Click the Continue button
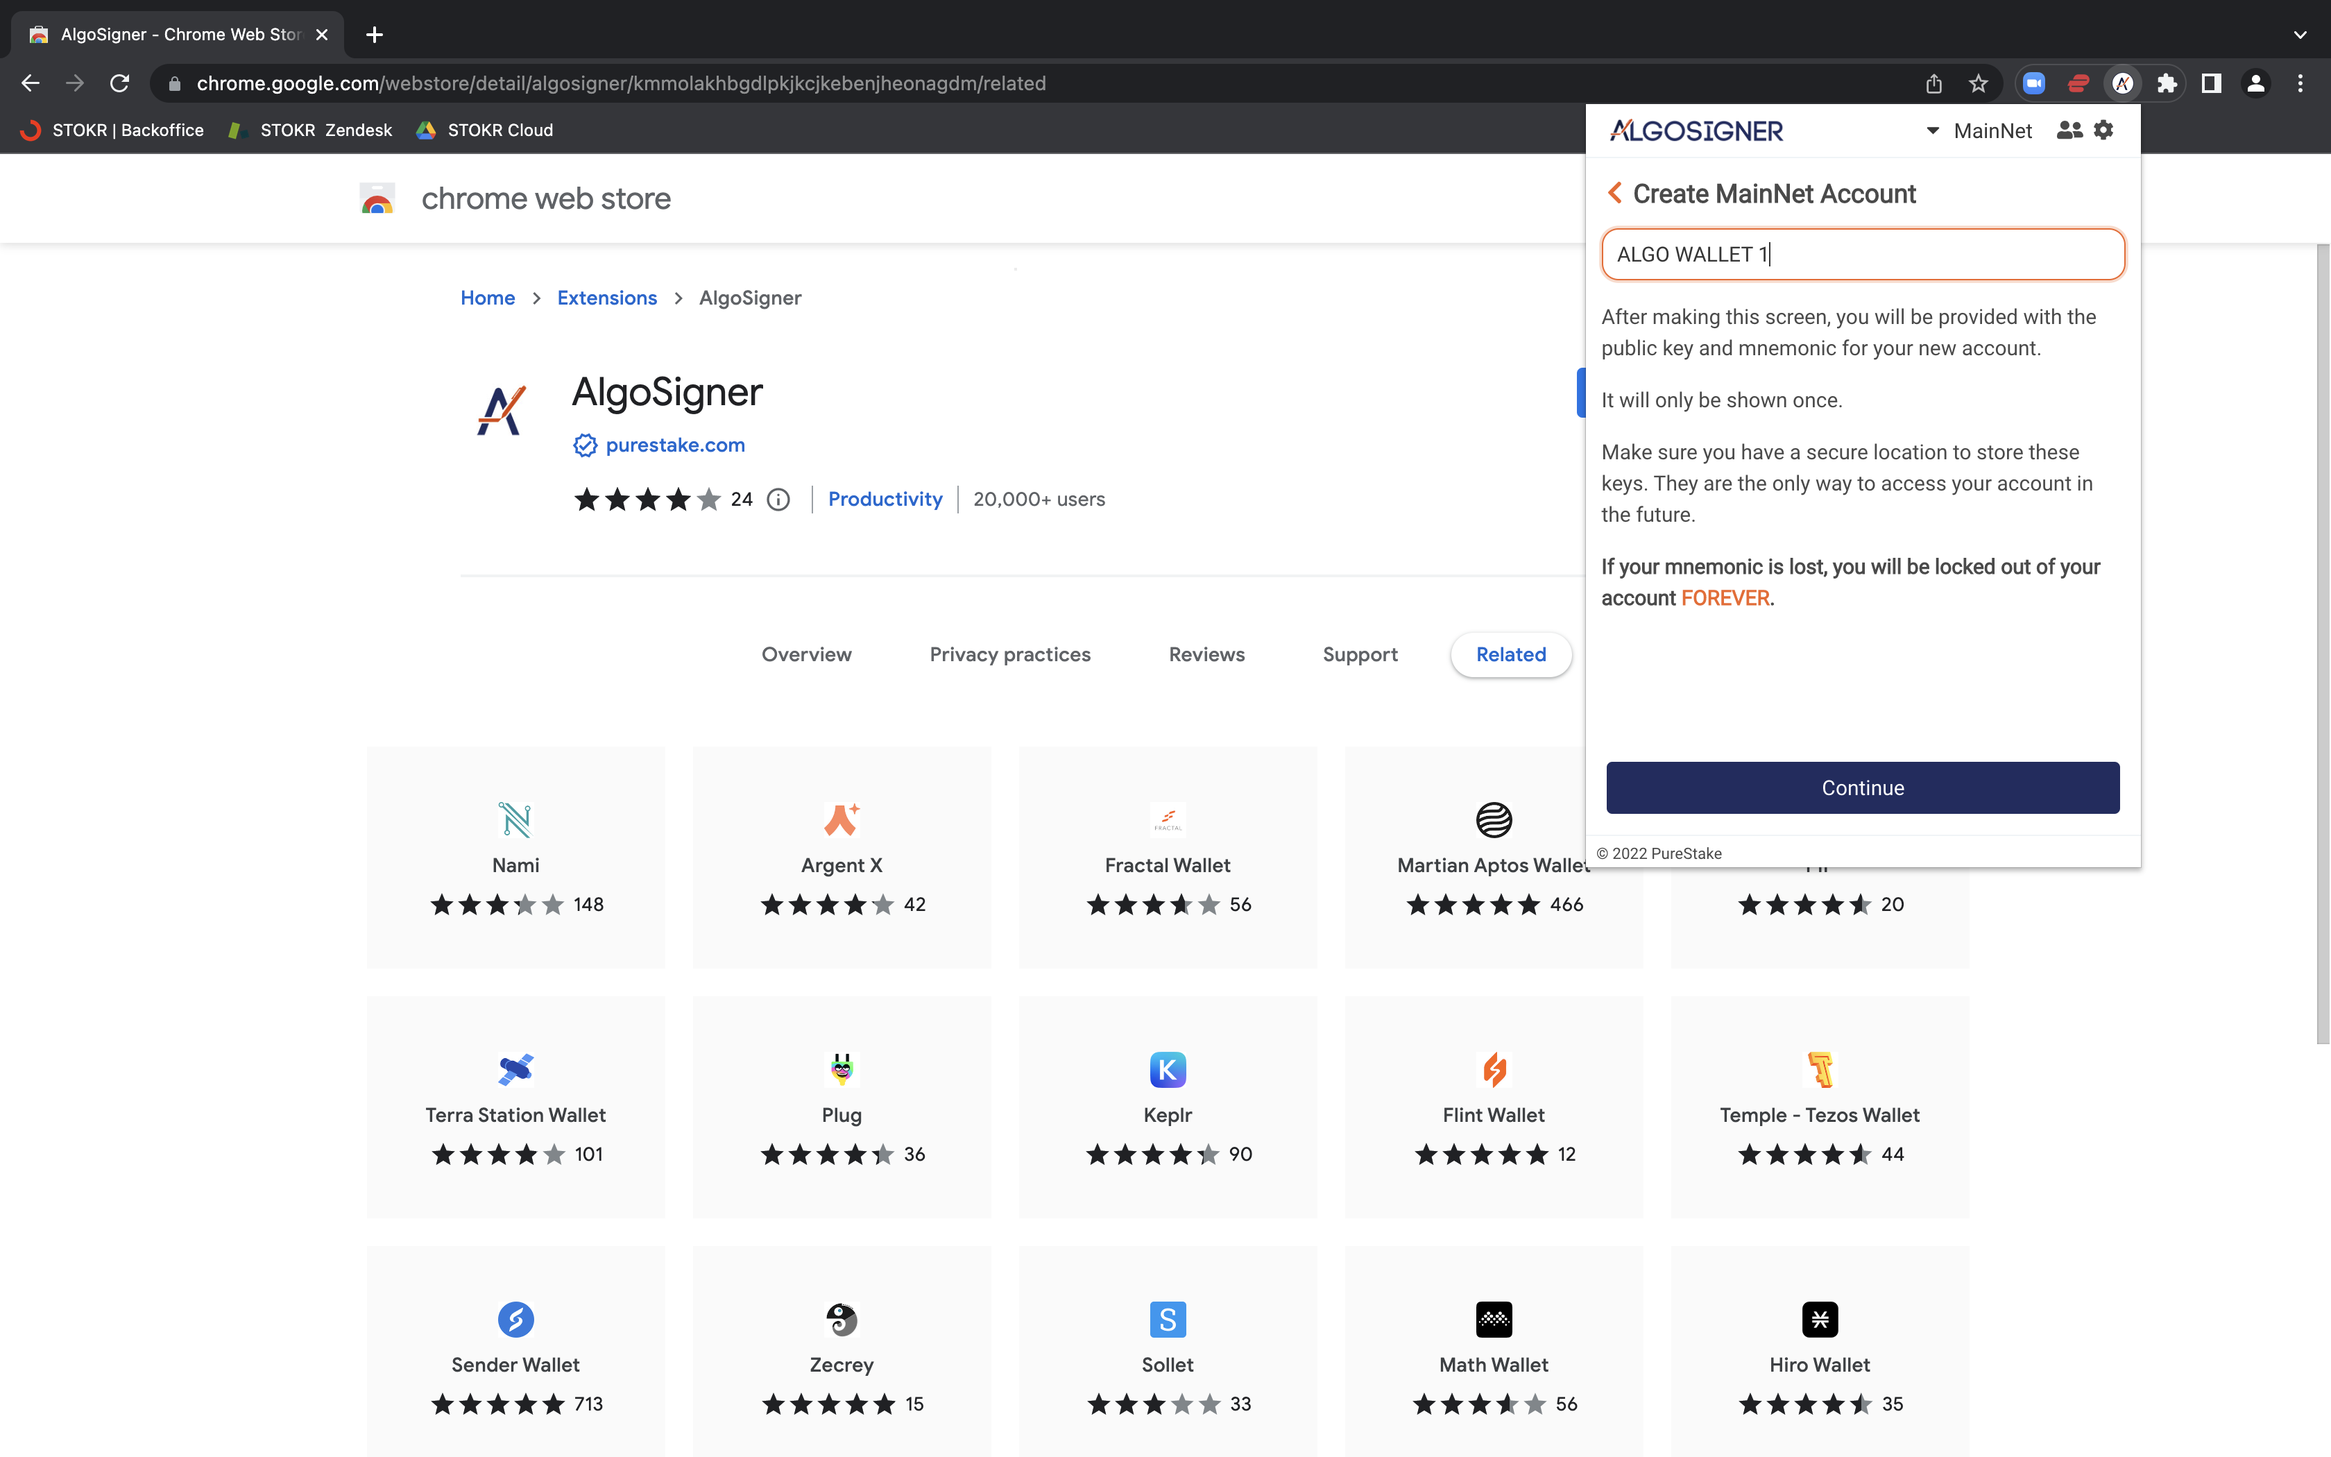Image resolution: width=2331 pixels, height=1457 pixels. 1862,787
